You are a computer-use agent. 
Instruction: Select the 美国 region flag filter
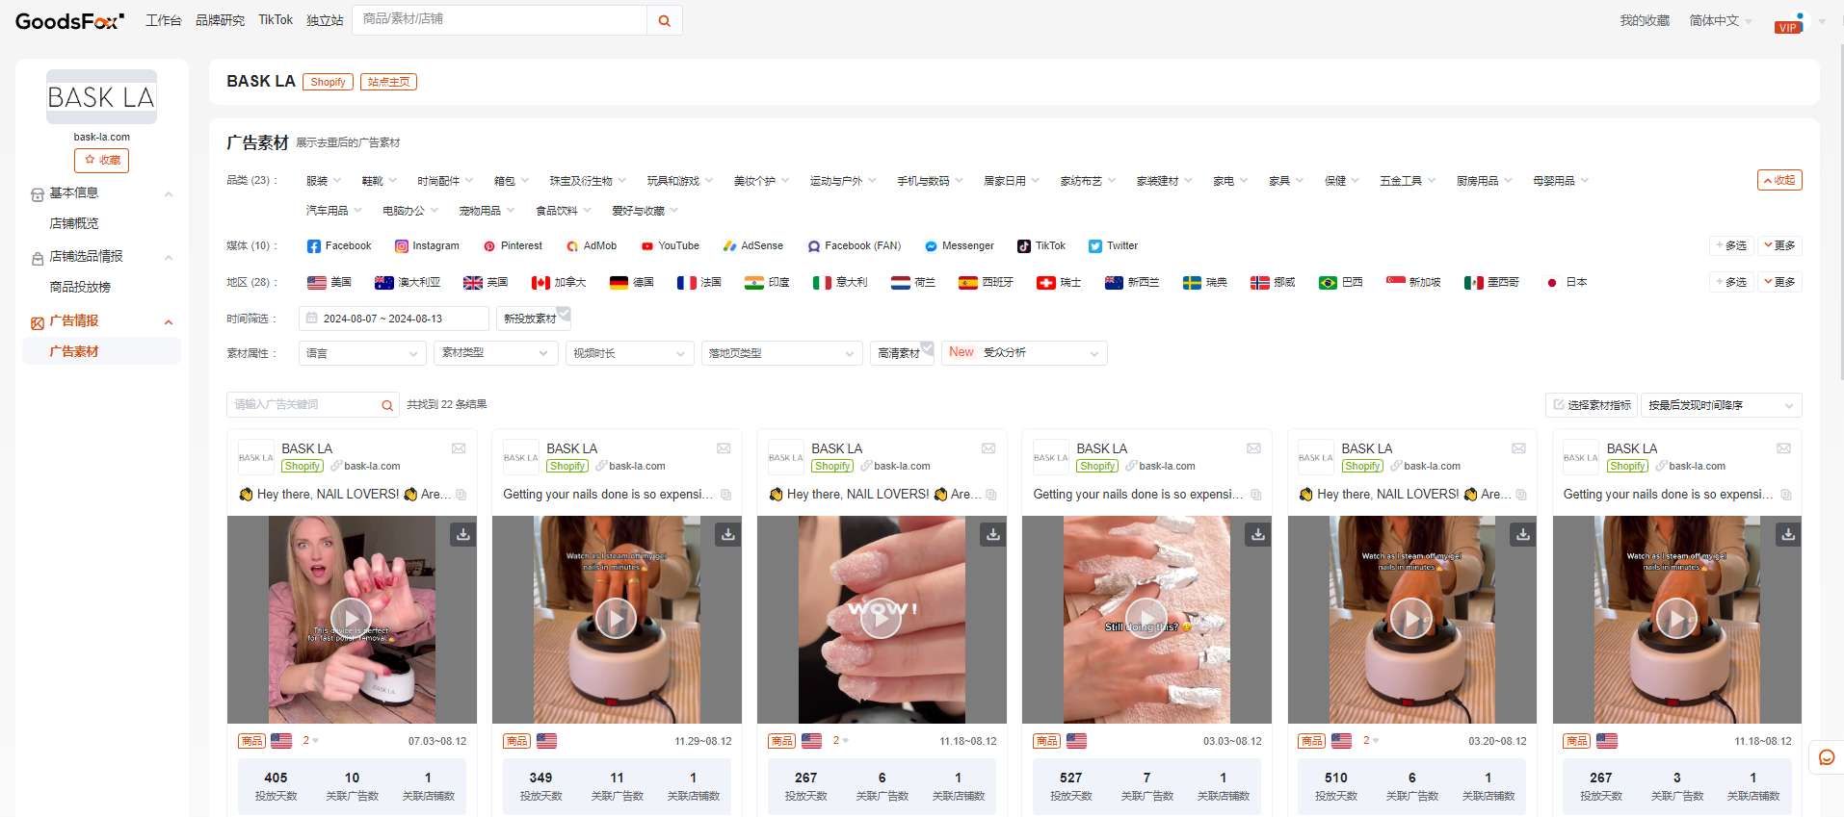coord(329,283)
